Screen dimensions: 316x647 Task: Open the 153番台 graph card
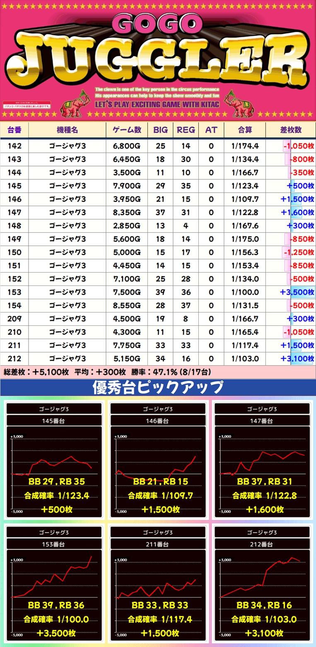[x=54, y=583]
